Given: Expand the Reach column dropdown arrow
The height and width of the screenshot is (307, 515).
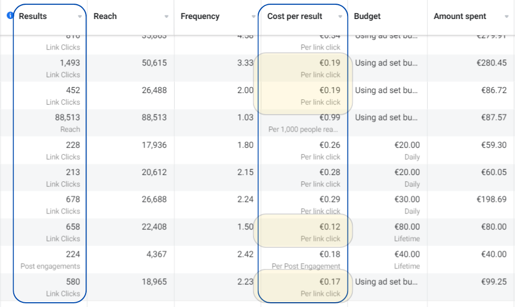Looking at the screenshot, I should point(166,17).
